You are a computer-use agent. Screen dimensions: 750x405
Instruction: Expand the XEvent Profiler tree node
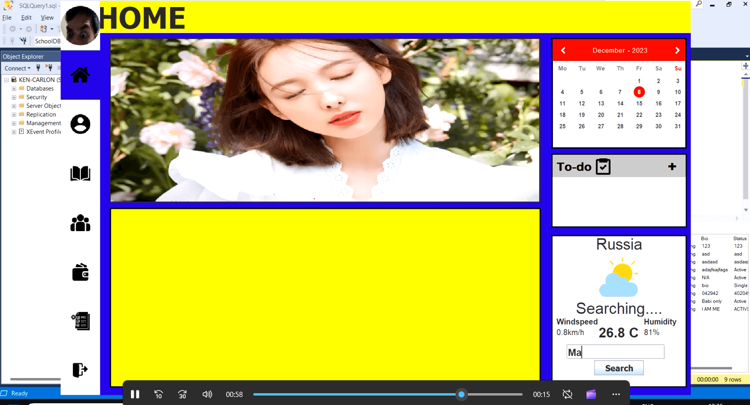click(14, 132)
